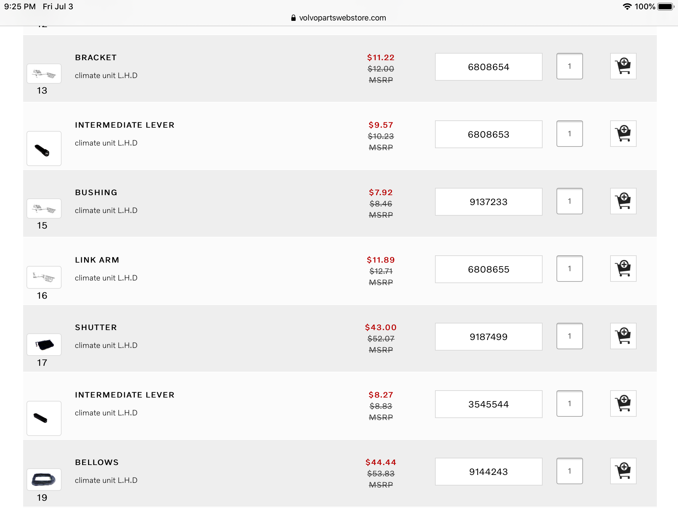Open the BELLOWS product title
The image size is (678, 508).
(97, 462)
